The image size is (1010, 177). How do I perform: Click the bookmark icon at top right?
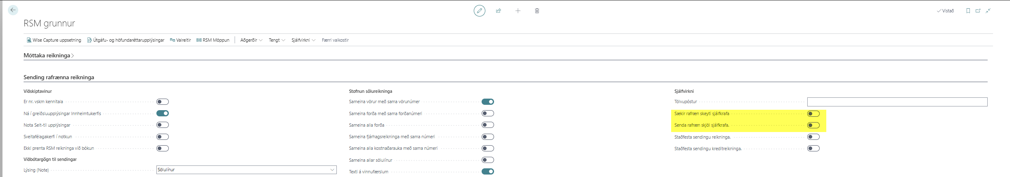(968, 11)
